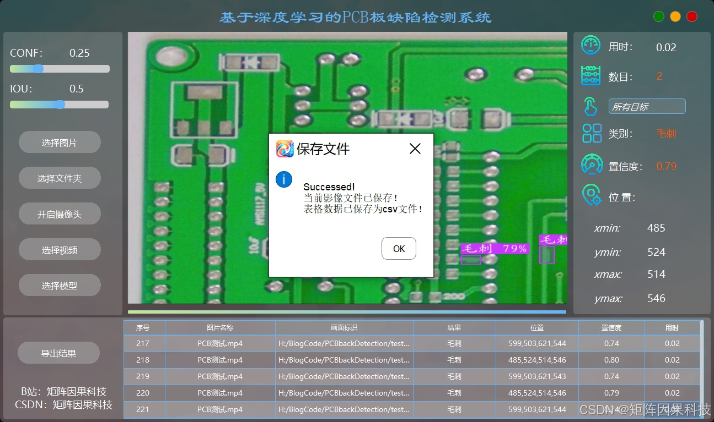
Task: Open the 所有目标 target dropdown
Action: coord(647,107)
